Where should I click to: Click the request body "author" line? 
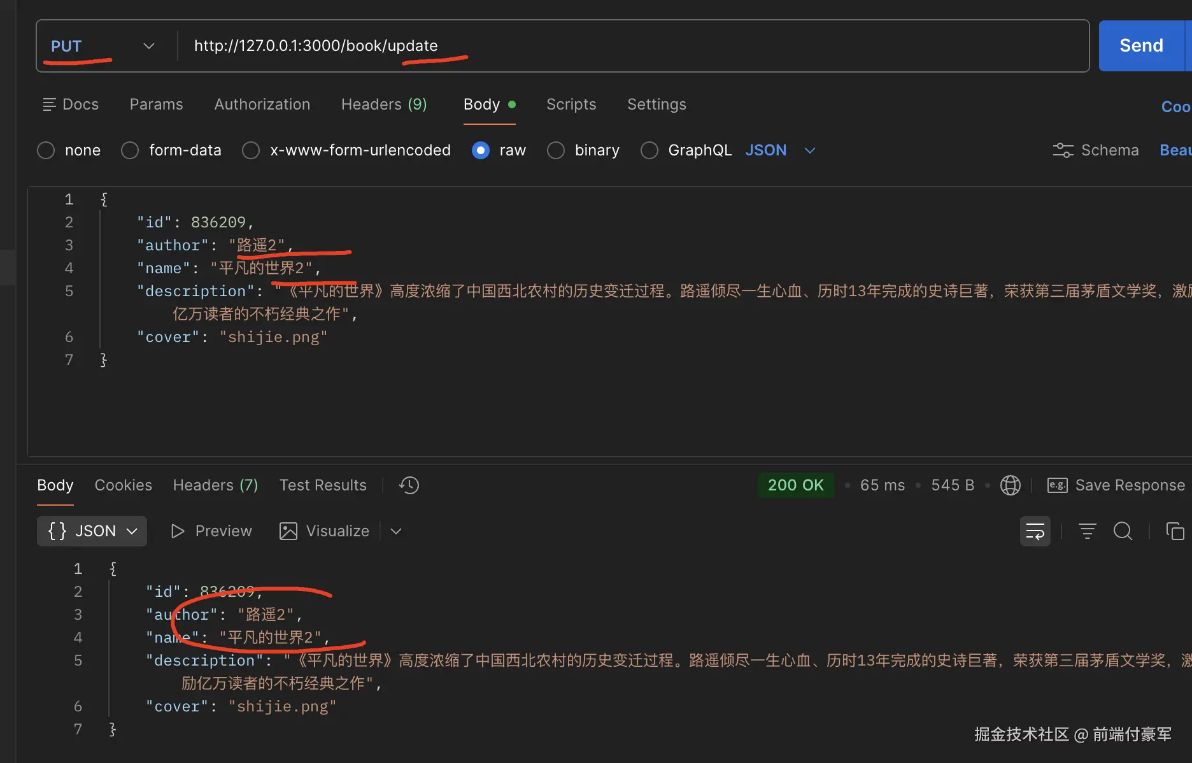coord(215,245)
